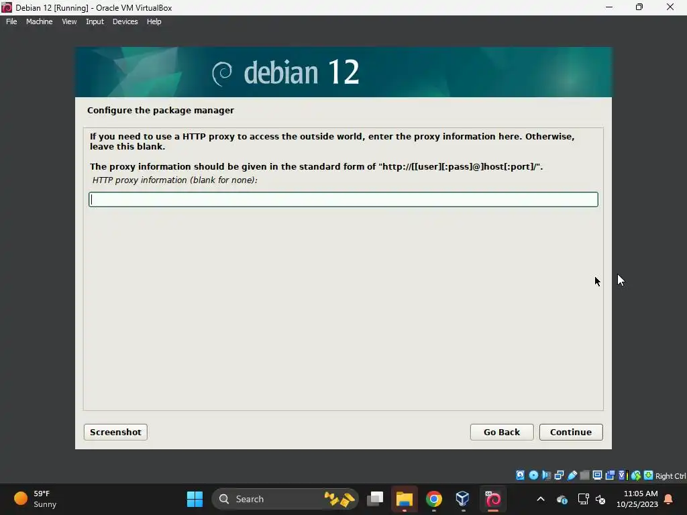Click the recording status icon
This screenshot has height=515, width=687.
click(610, 475)
